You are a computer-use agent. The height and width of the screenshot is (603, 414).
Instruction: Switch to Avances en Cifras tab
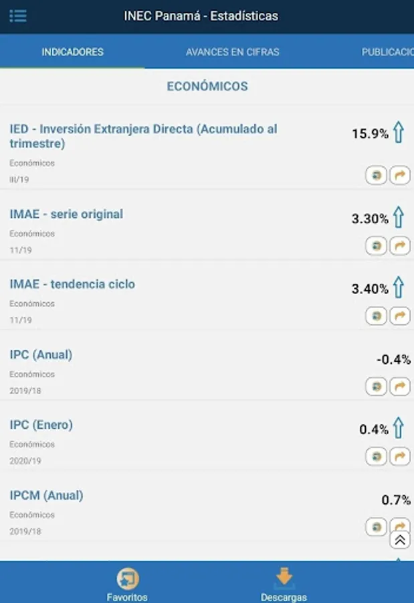(232, 52)
